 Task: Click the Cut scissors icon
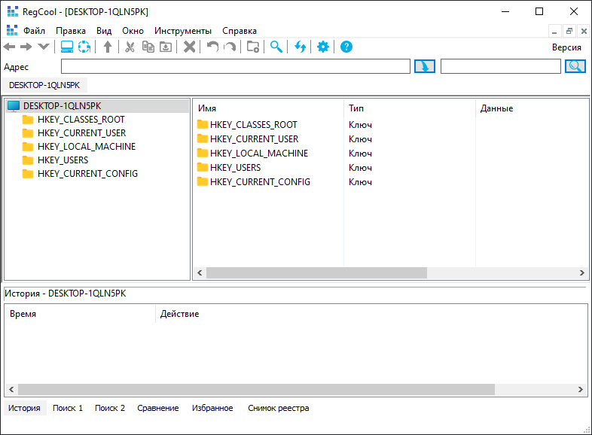130,47
